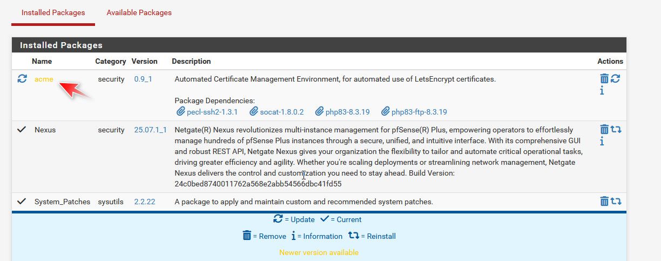
Task: Click the Update legend icon
Action: coord(278,219)
